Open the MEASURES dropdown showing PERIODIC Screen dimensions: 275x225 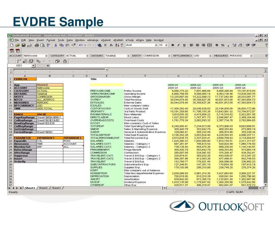[x=251, y=56]
